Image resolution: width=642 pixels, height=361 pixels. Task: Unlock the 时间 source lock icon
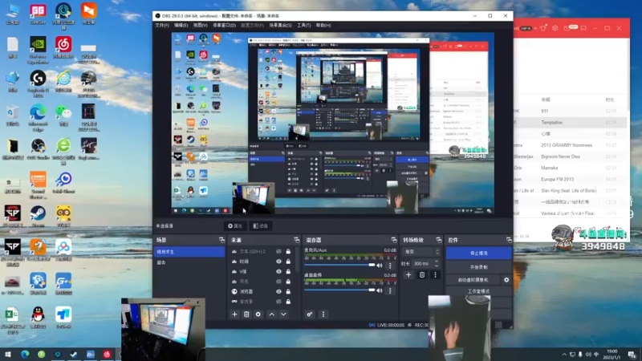point(288,262)
